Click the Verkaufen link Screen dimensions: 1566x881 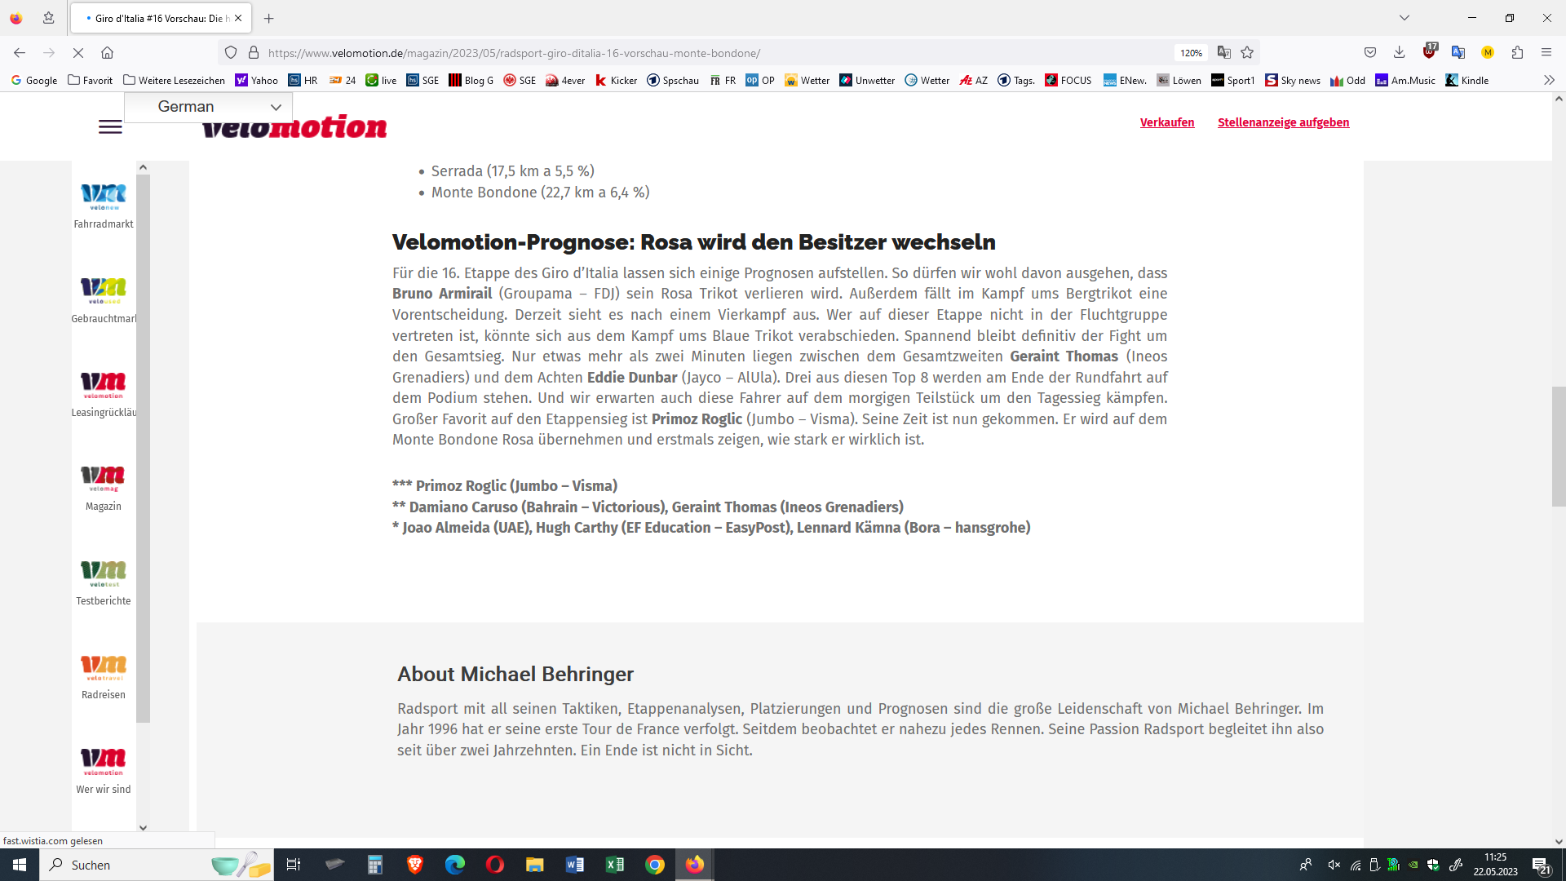click(x=1166, y=122)
